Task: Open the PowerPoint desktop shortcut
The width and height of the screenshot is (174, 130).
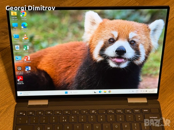Action: 27,59
